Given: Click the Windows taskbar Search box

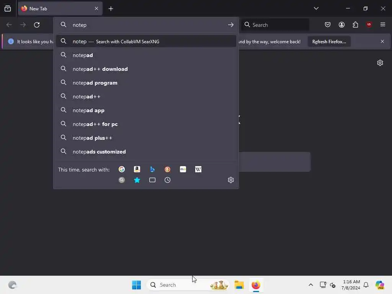Looking at the screenshot, I should pos(188,285).
